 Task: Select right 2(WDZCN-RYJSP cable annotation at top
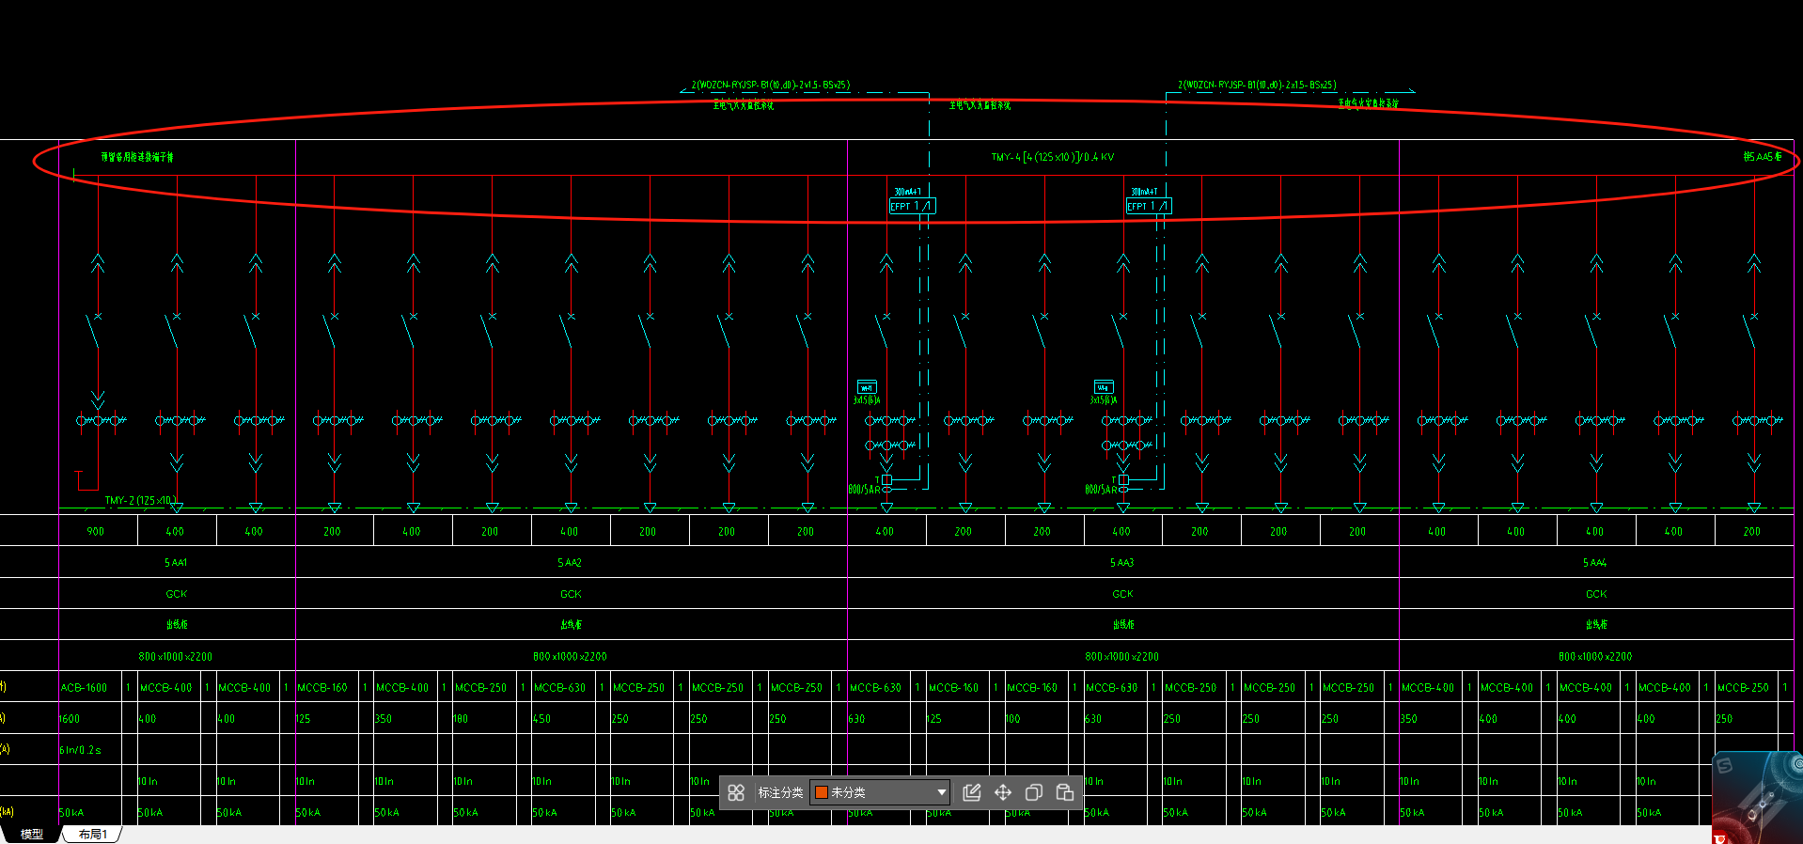click(x=1257, y=85)
